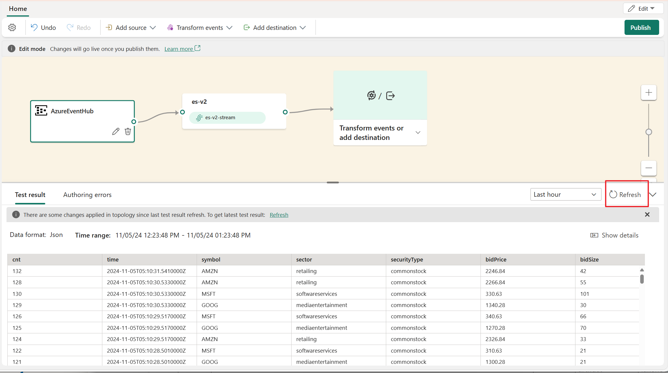Screen dimensions: 668x373
Task: Open the Last hour time range dropdown
Action: pos(565,194)
